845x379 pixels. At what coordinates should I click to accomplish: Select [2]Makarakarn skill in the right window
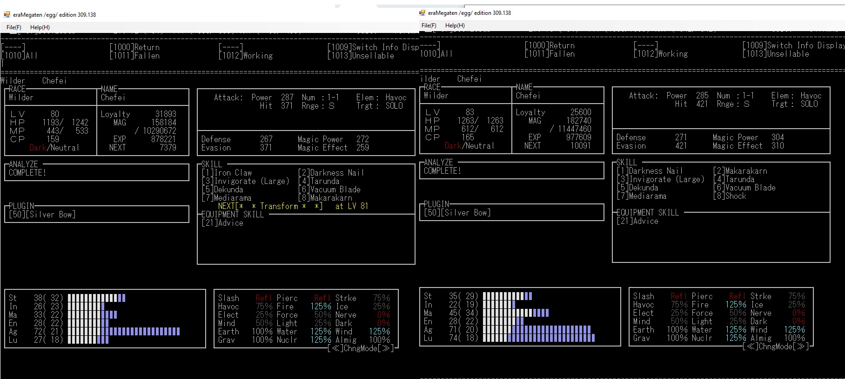(x=740, y=171)
